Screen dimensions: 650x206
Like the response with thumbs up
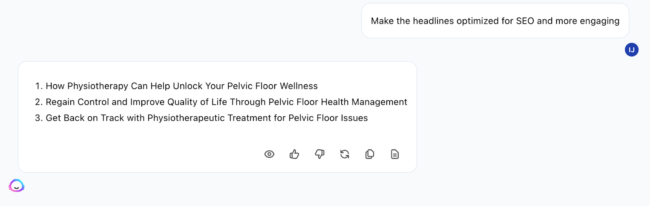tap(295, 154)
